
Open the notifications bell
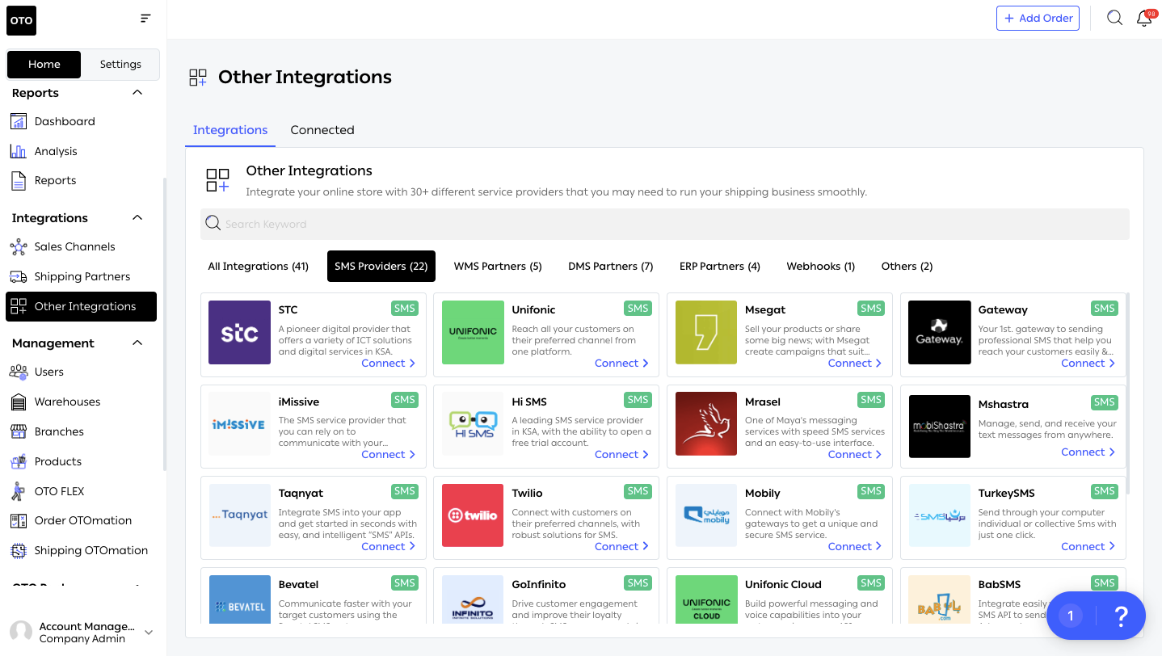[x=1145, y=18]
